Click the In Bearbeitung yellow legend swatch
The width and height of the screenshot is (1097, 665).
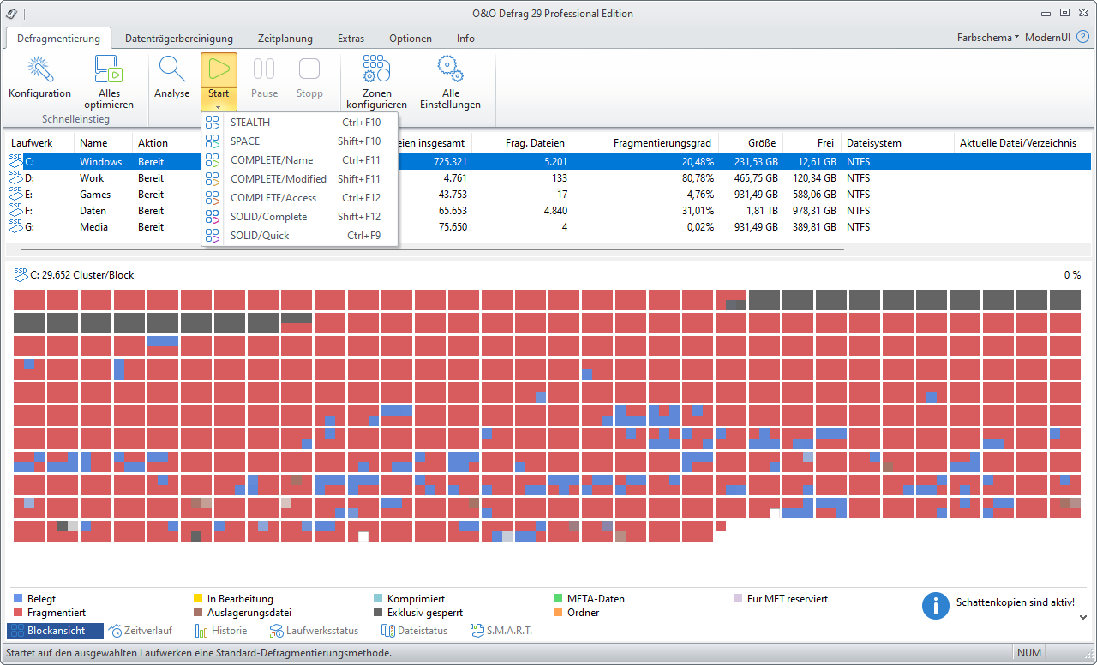199,599
